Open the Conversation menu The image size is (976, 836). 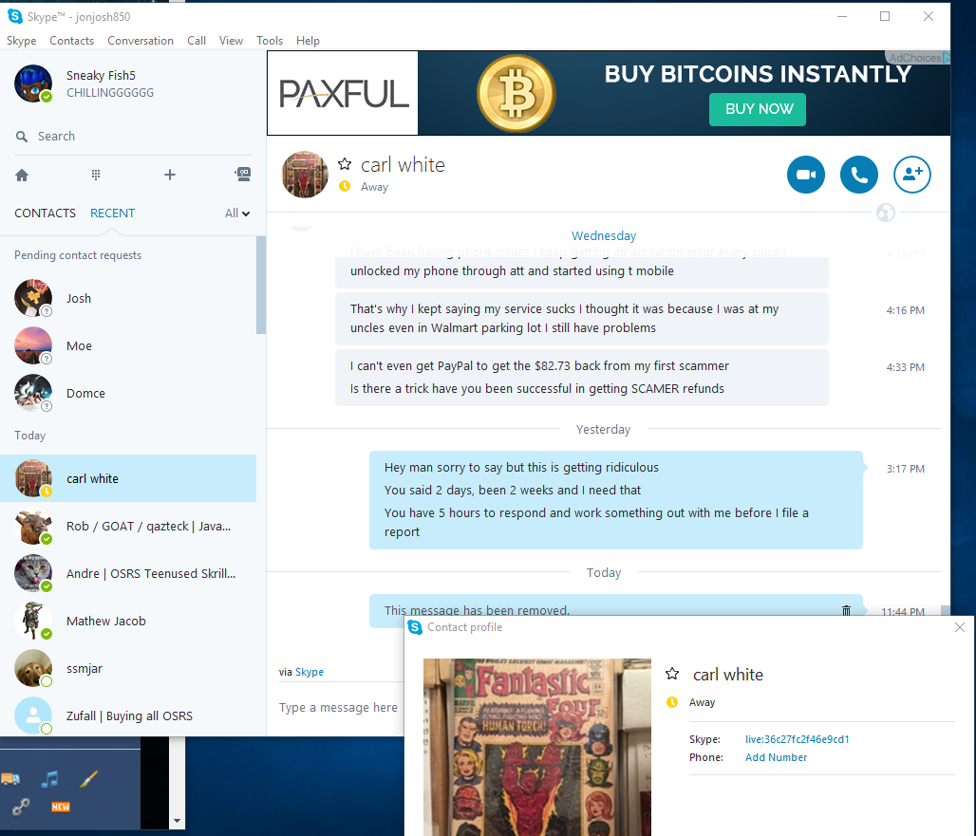[141, 41]
